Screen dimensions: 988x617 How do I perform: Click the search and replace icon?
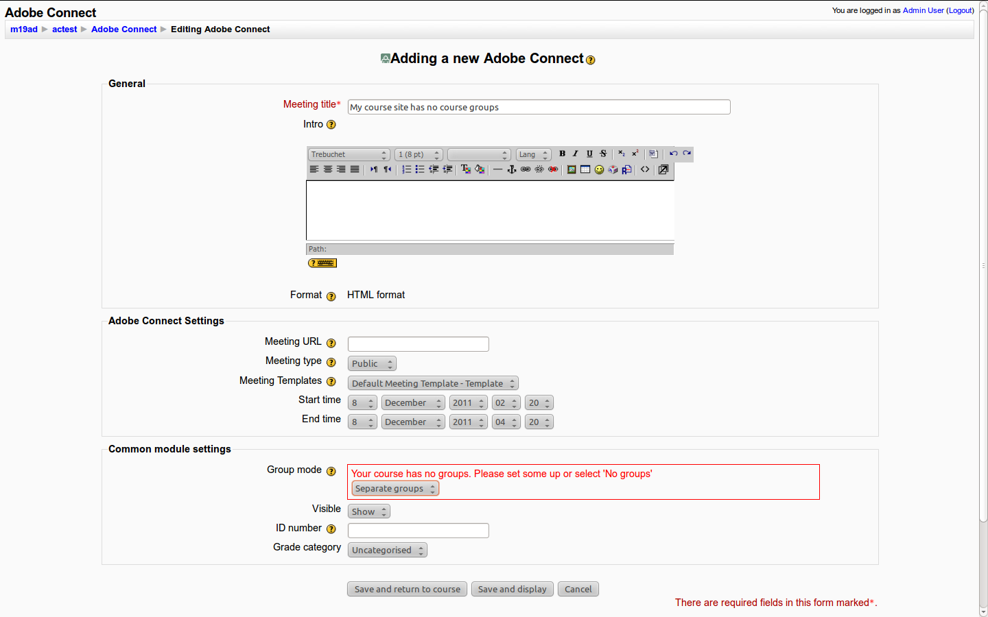[626, 169]
